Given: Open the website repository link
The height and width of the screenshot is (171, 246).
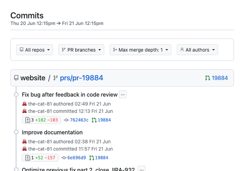Looking at the screenshot, I should pos(33,78).
